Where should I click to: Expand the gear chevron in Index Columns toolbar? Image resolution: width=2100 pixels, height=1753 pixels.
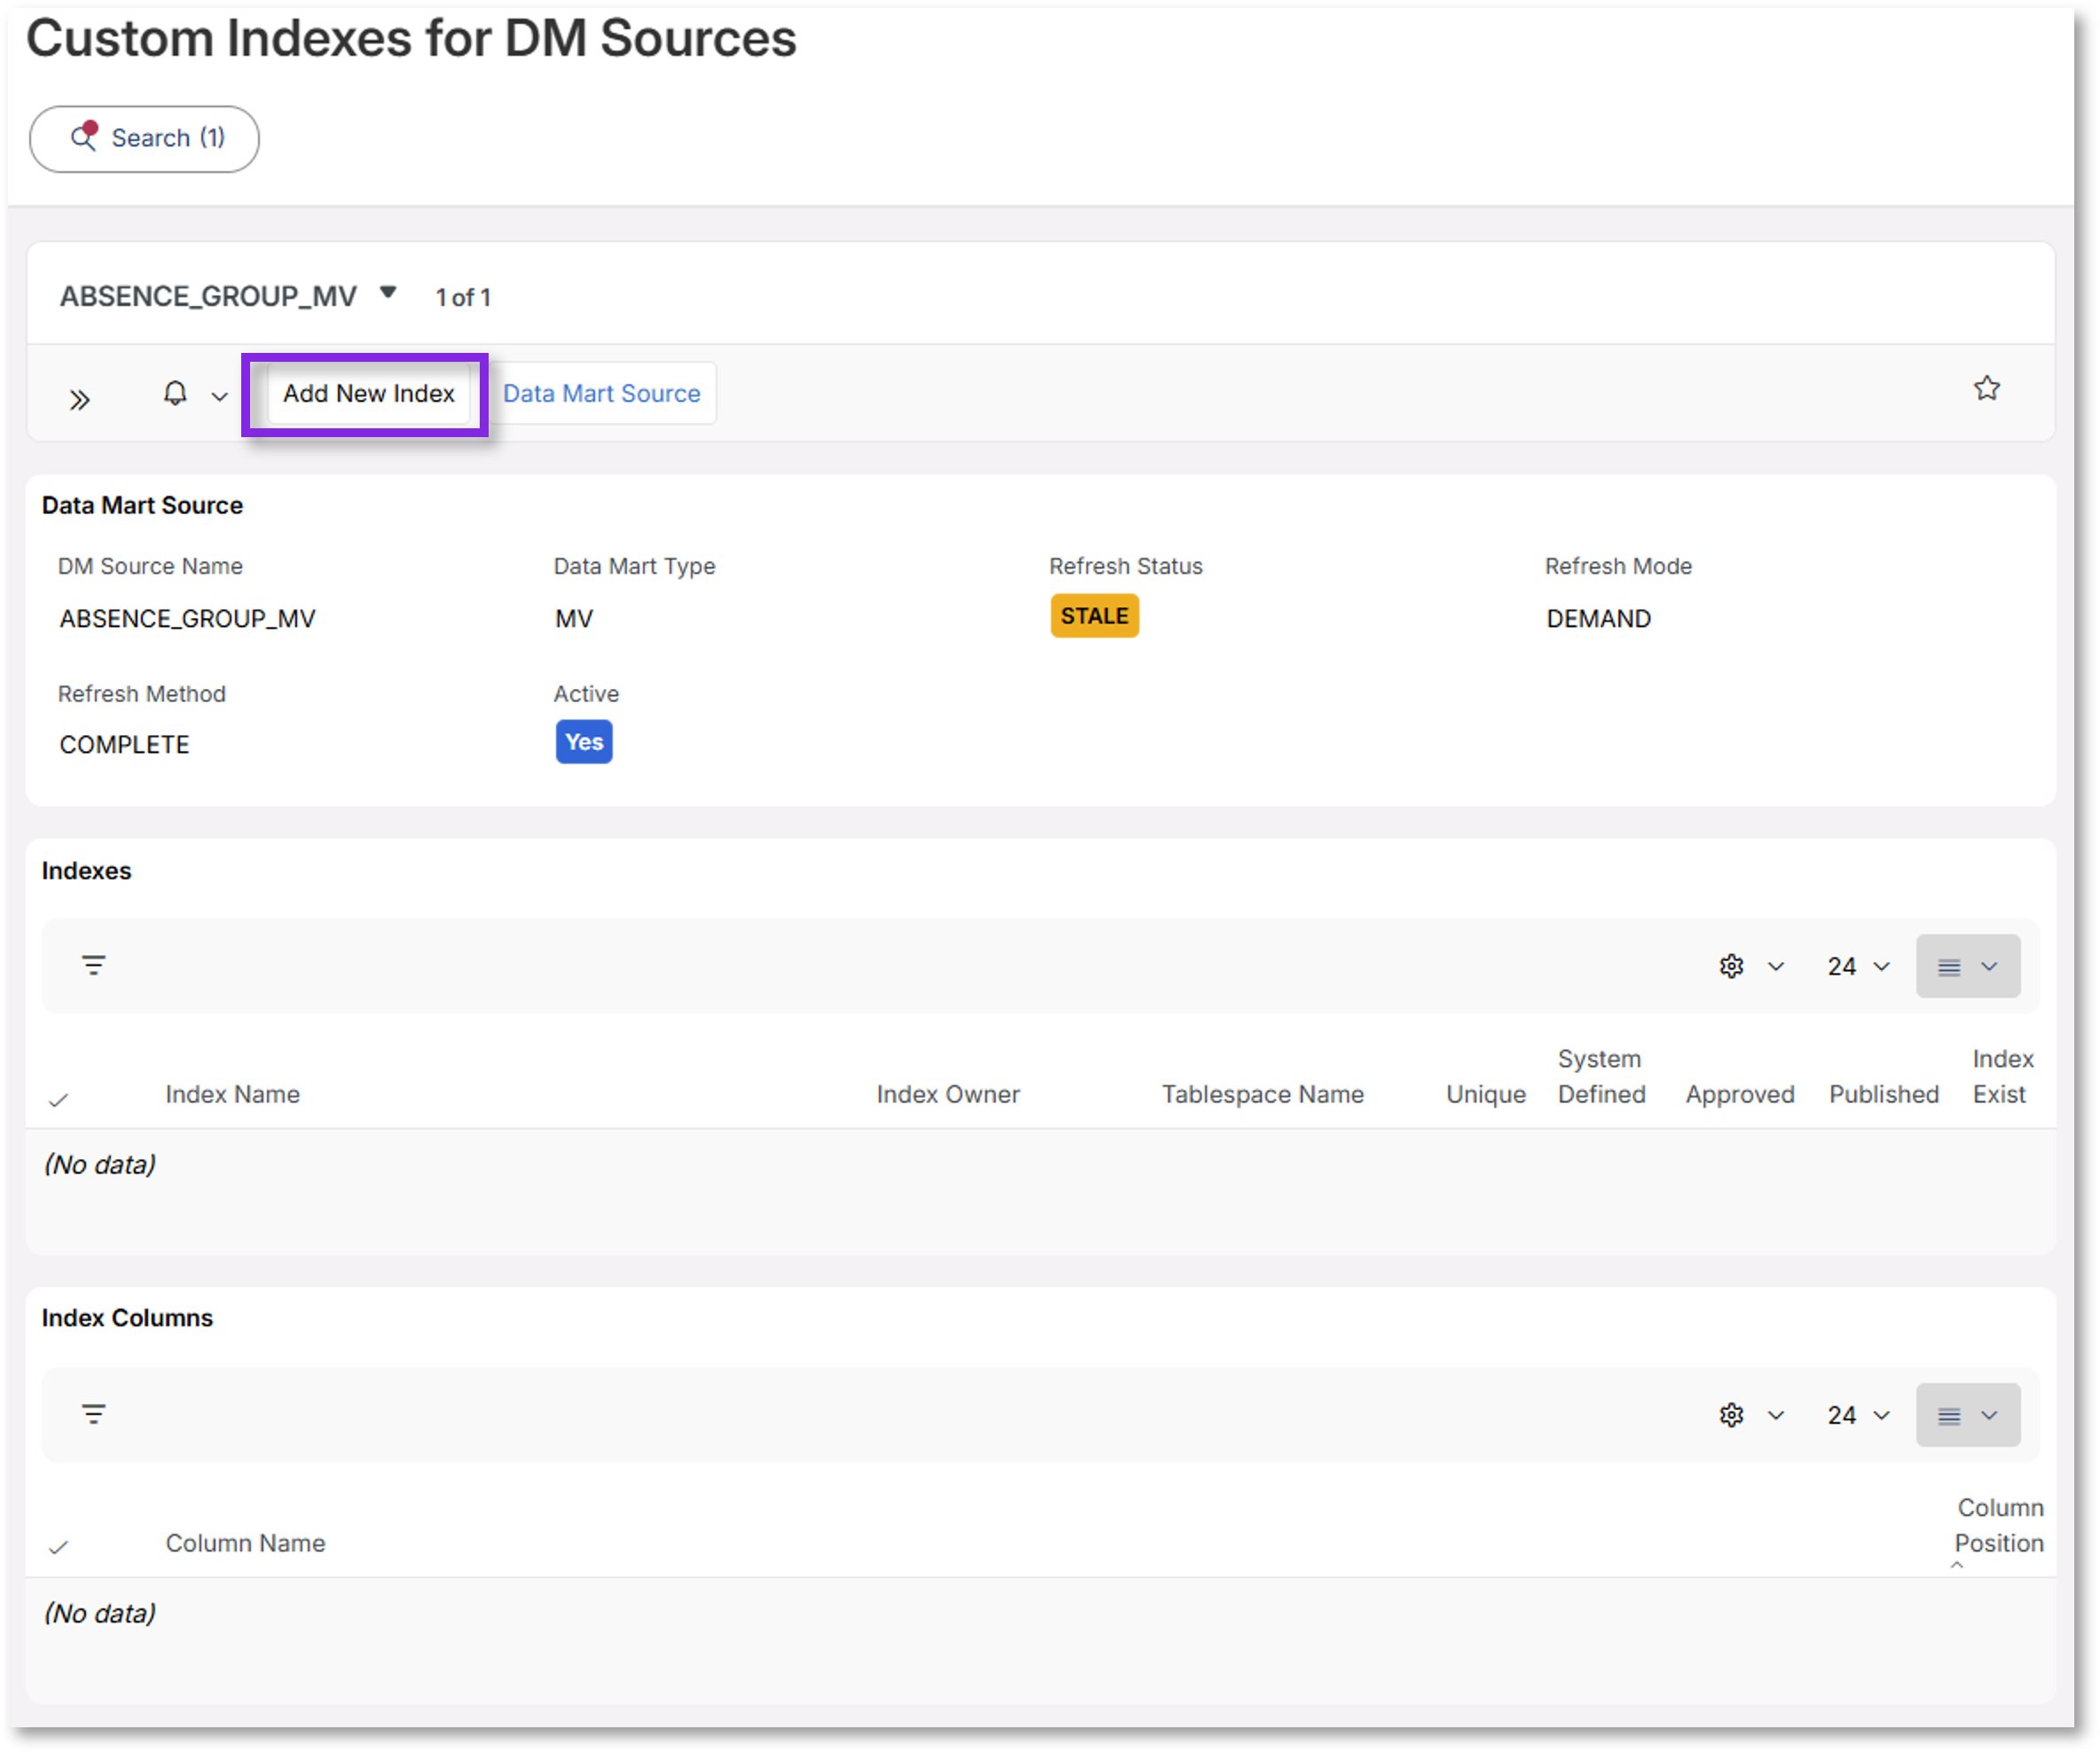[x=1775, y=1415]
